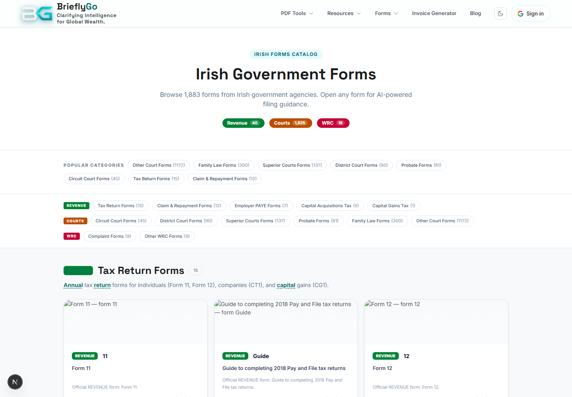Expand the PDF Tools dropdown
This screenshot has width=572, height=397.
[297, 13]
